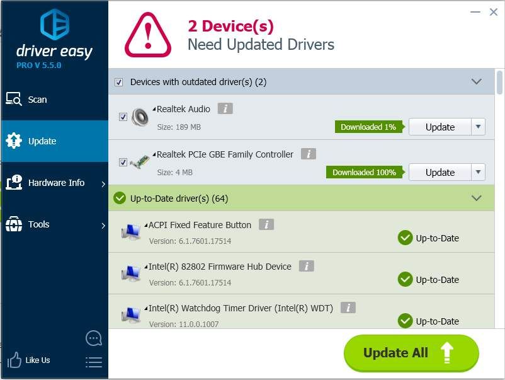Click info icon next to ACPI Fixed Feature Button
505x380 pixels.
pos(266,224)
